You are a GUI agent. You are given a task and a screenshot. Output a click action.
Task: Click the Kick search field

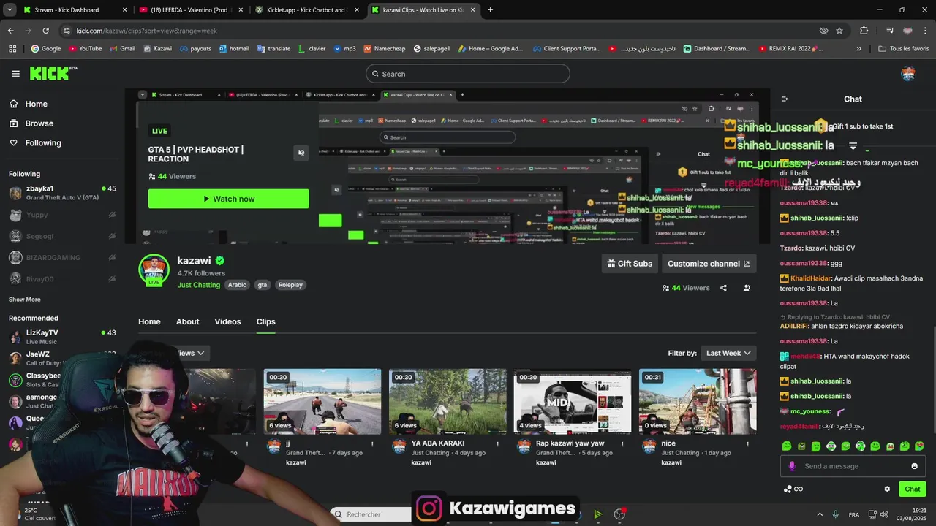coord(468,74)
